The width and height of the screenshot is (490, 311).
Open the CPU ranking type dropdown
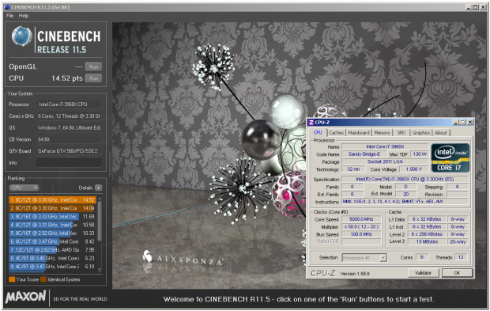tap(24, 188)
